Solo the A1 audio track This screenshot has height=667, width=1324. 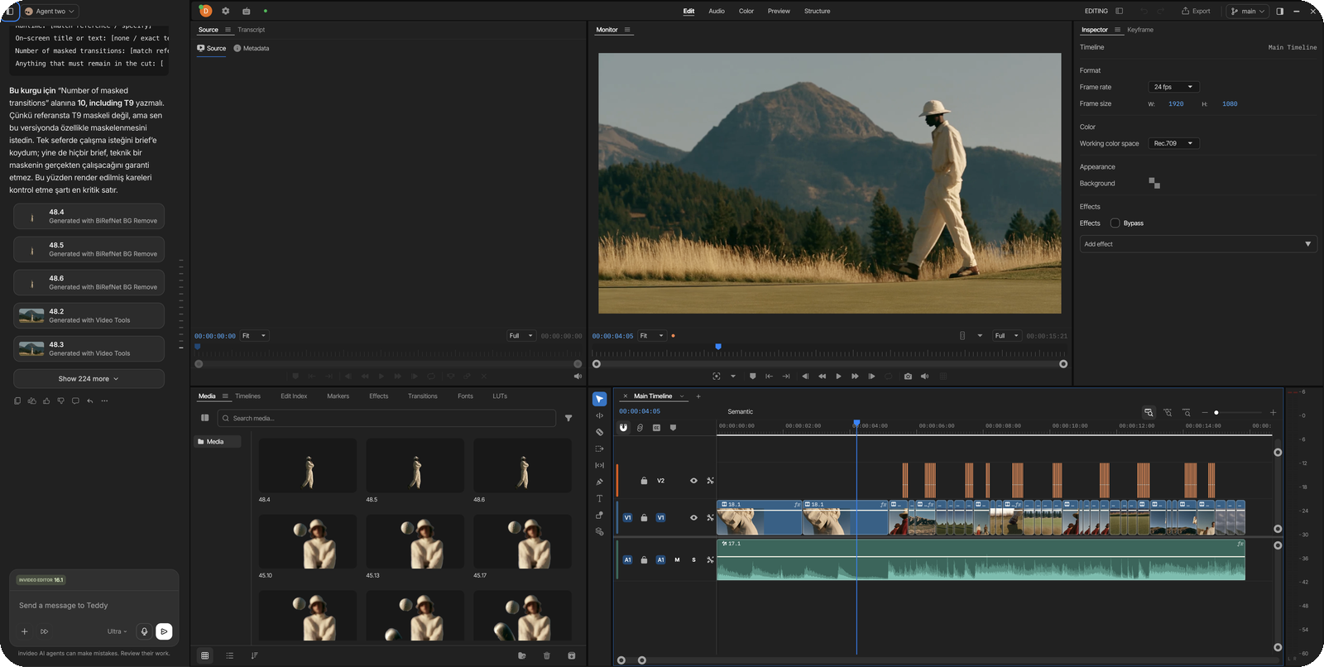[x=693, y=560]
